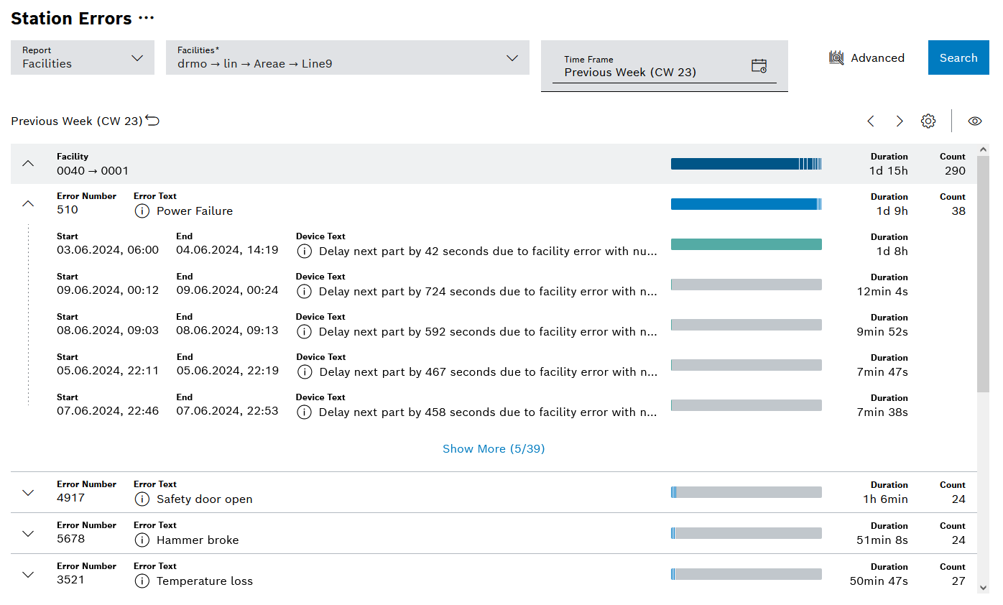Open the Time Frame calendar picker
The image size is (1003, 605).
click(x=758, y=65)
